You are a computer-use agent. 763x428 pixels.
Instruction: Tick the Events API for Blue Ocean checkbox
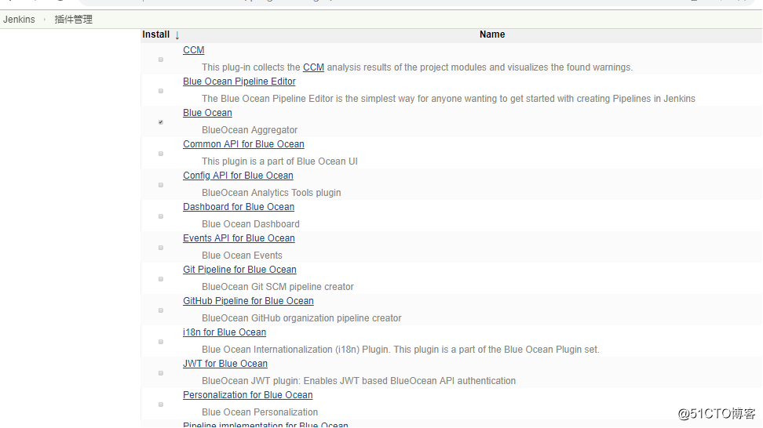tap(161, 248)
